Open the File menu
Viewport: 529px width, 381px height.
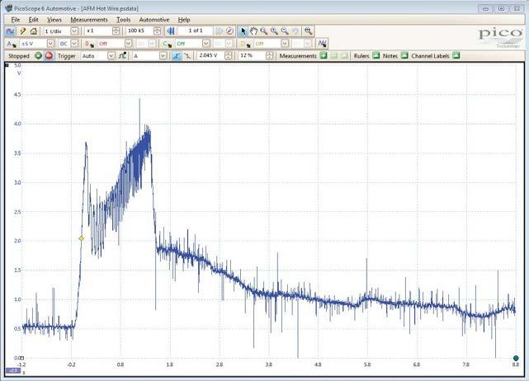tap(16, 20)
